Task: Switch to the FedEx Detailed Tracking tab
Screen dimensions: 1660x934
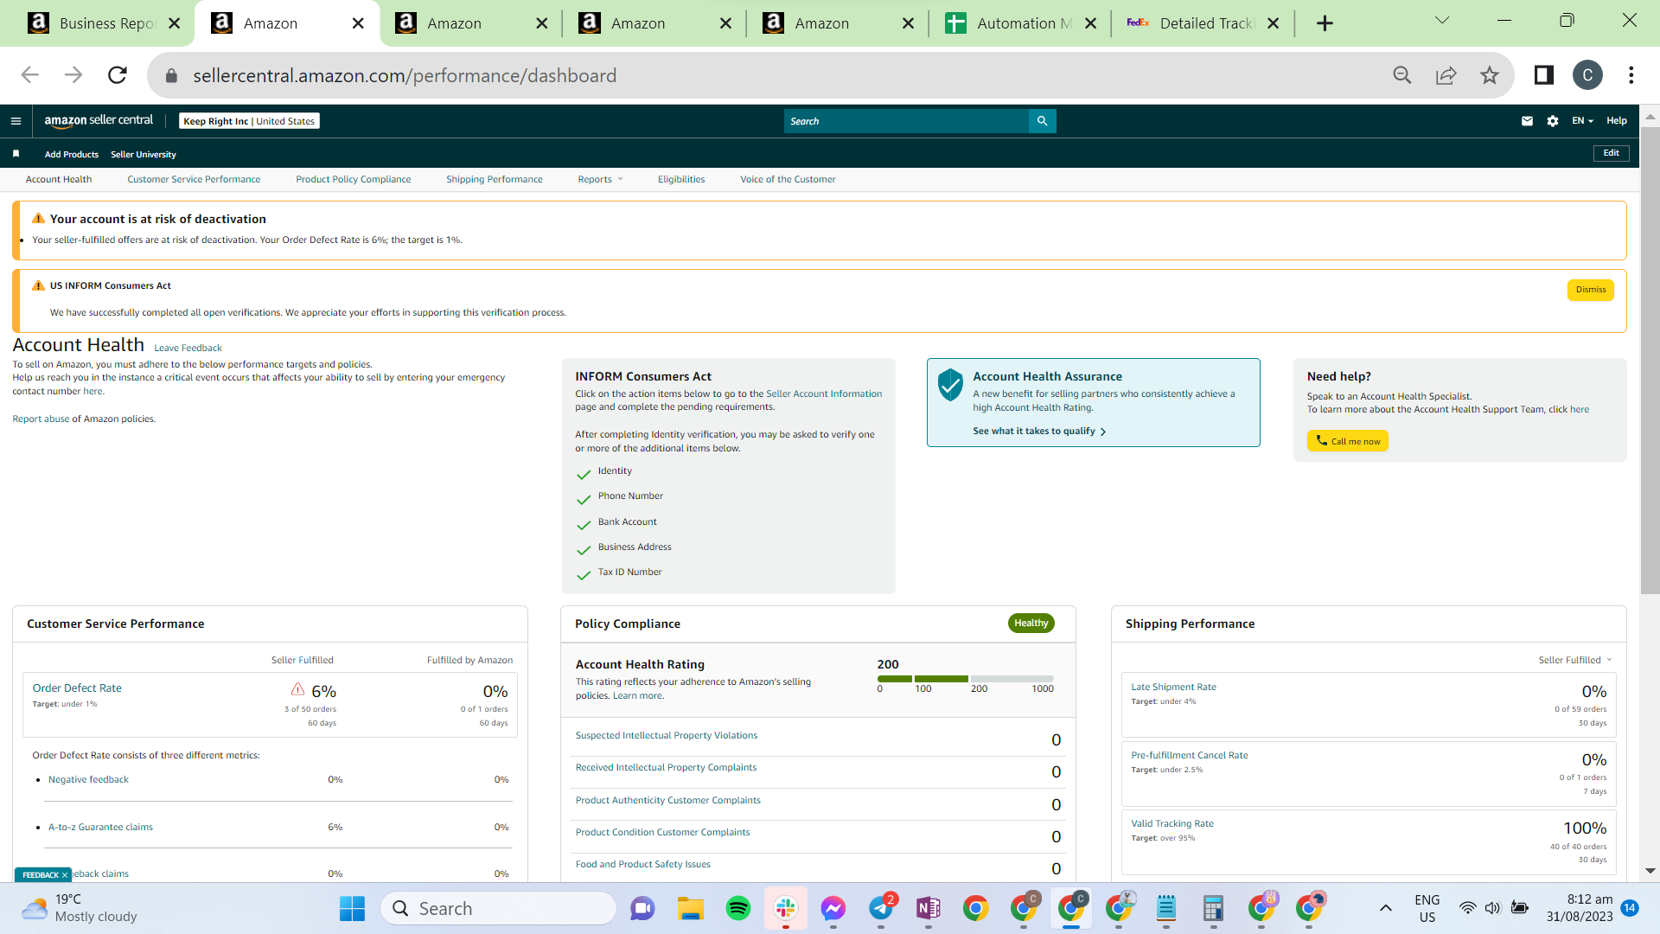Action: [x=1204, y=23]
